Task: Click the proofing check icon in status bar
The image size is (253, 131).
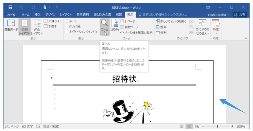Action: pyautogui.click(x=38, y=126)
